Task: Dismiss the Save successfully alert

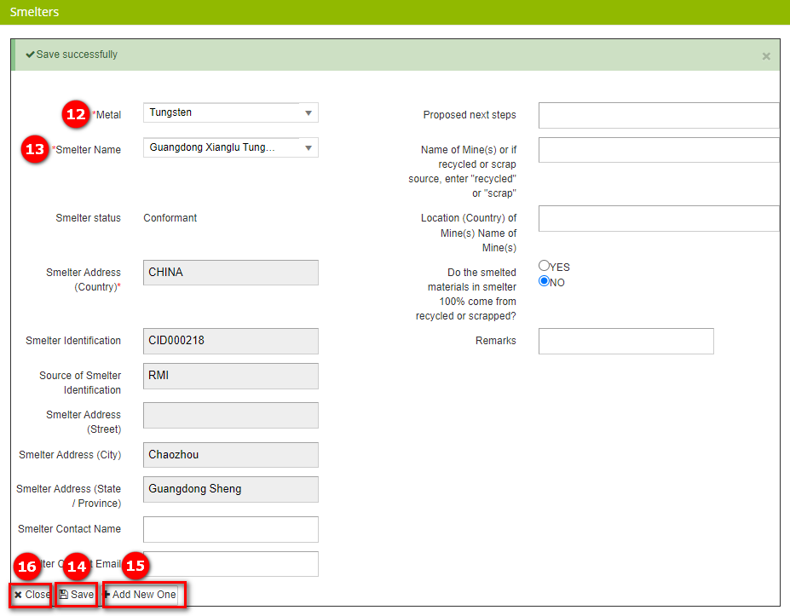Action: click(766, 56)
